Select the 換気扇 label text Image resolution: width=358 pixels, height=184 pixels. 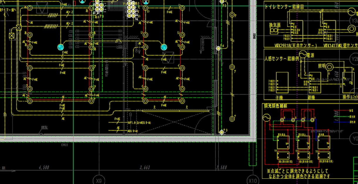[x=275, y=25]
